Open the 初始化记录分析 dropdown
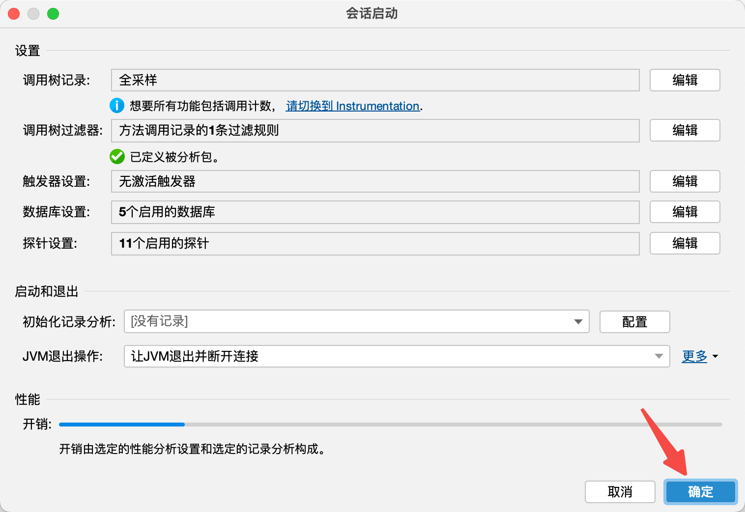This screenshot has height=512, width=745. point(356,321)
